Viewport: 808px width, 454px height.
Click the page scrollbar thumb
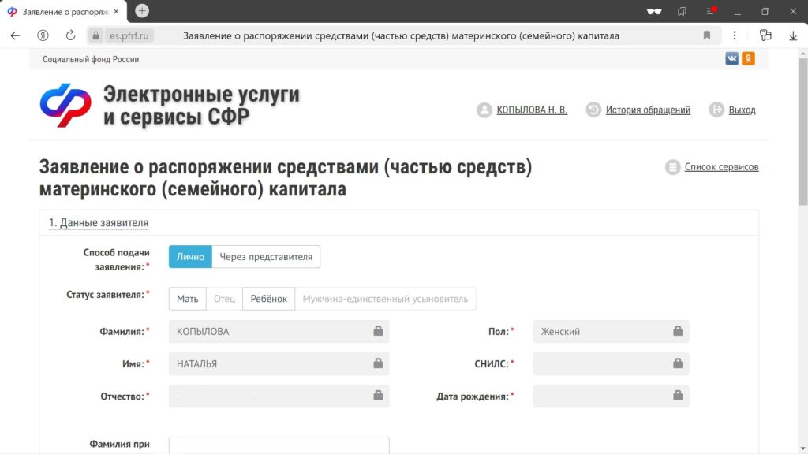pos(802,132)
